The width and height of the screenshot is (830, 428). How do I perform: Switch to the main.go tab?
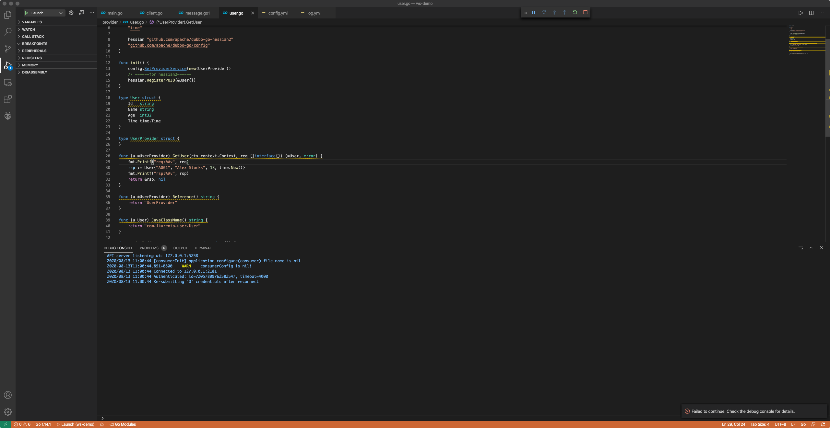pyautogui.click(x=115, y=13)
